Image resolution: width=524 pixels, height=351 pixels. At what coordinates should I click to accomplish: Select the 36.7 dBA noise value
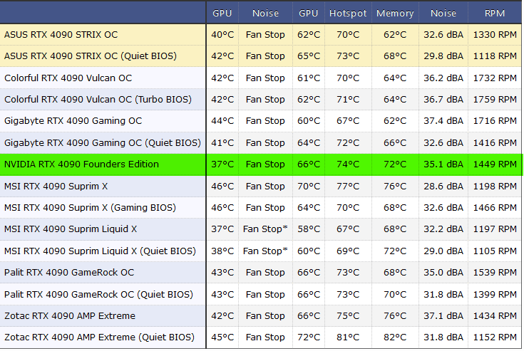click(443, 100)
